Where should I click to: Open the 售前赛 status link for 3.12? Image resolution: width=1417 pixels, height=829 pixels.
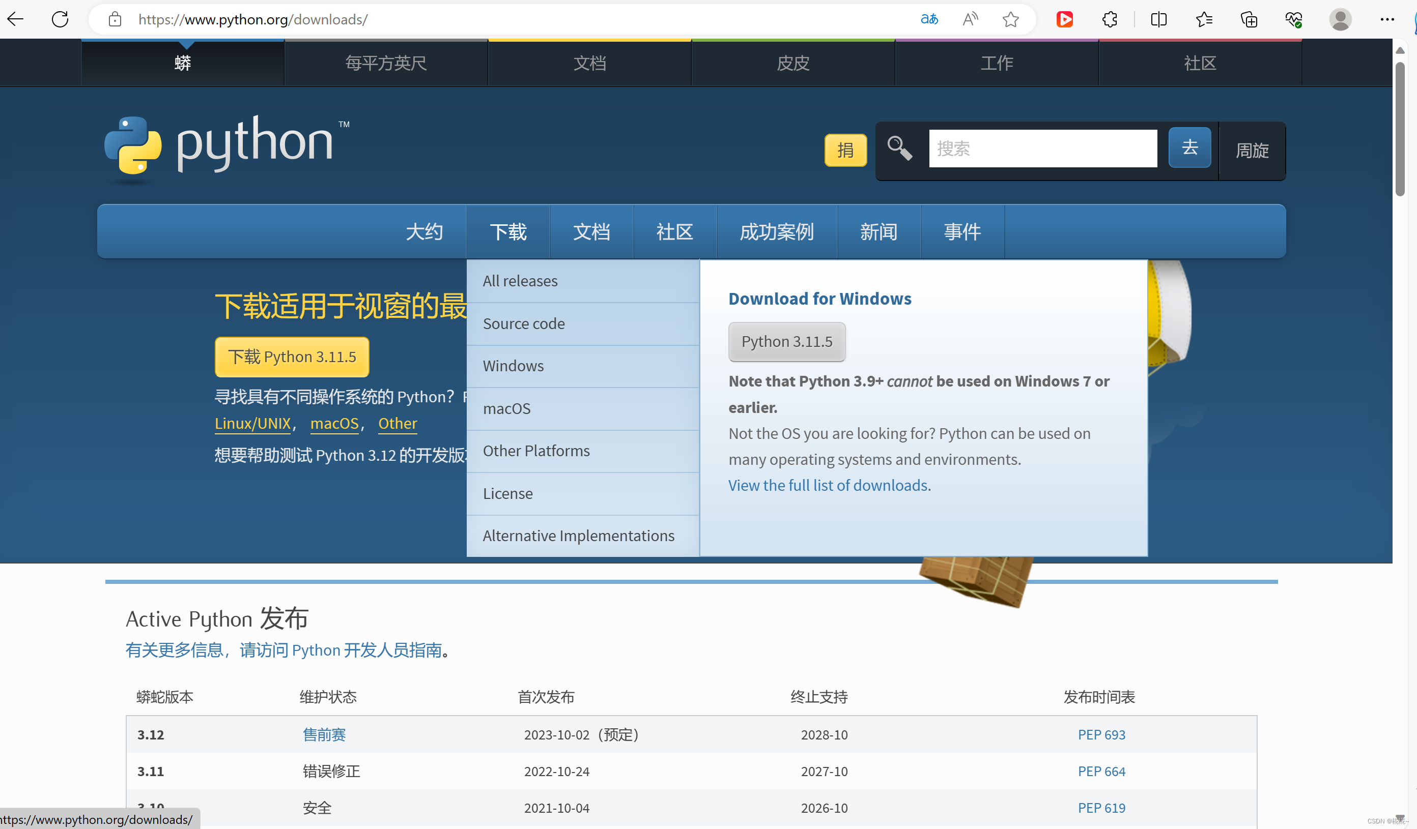pyautogui.click(x=324, y=734)
